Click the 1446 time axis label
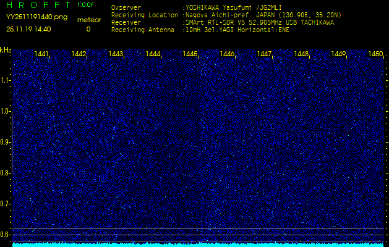This screenshot has width=389, height=247. coord(227,54)
